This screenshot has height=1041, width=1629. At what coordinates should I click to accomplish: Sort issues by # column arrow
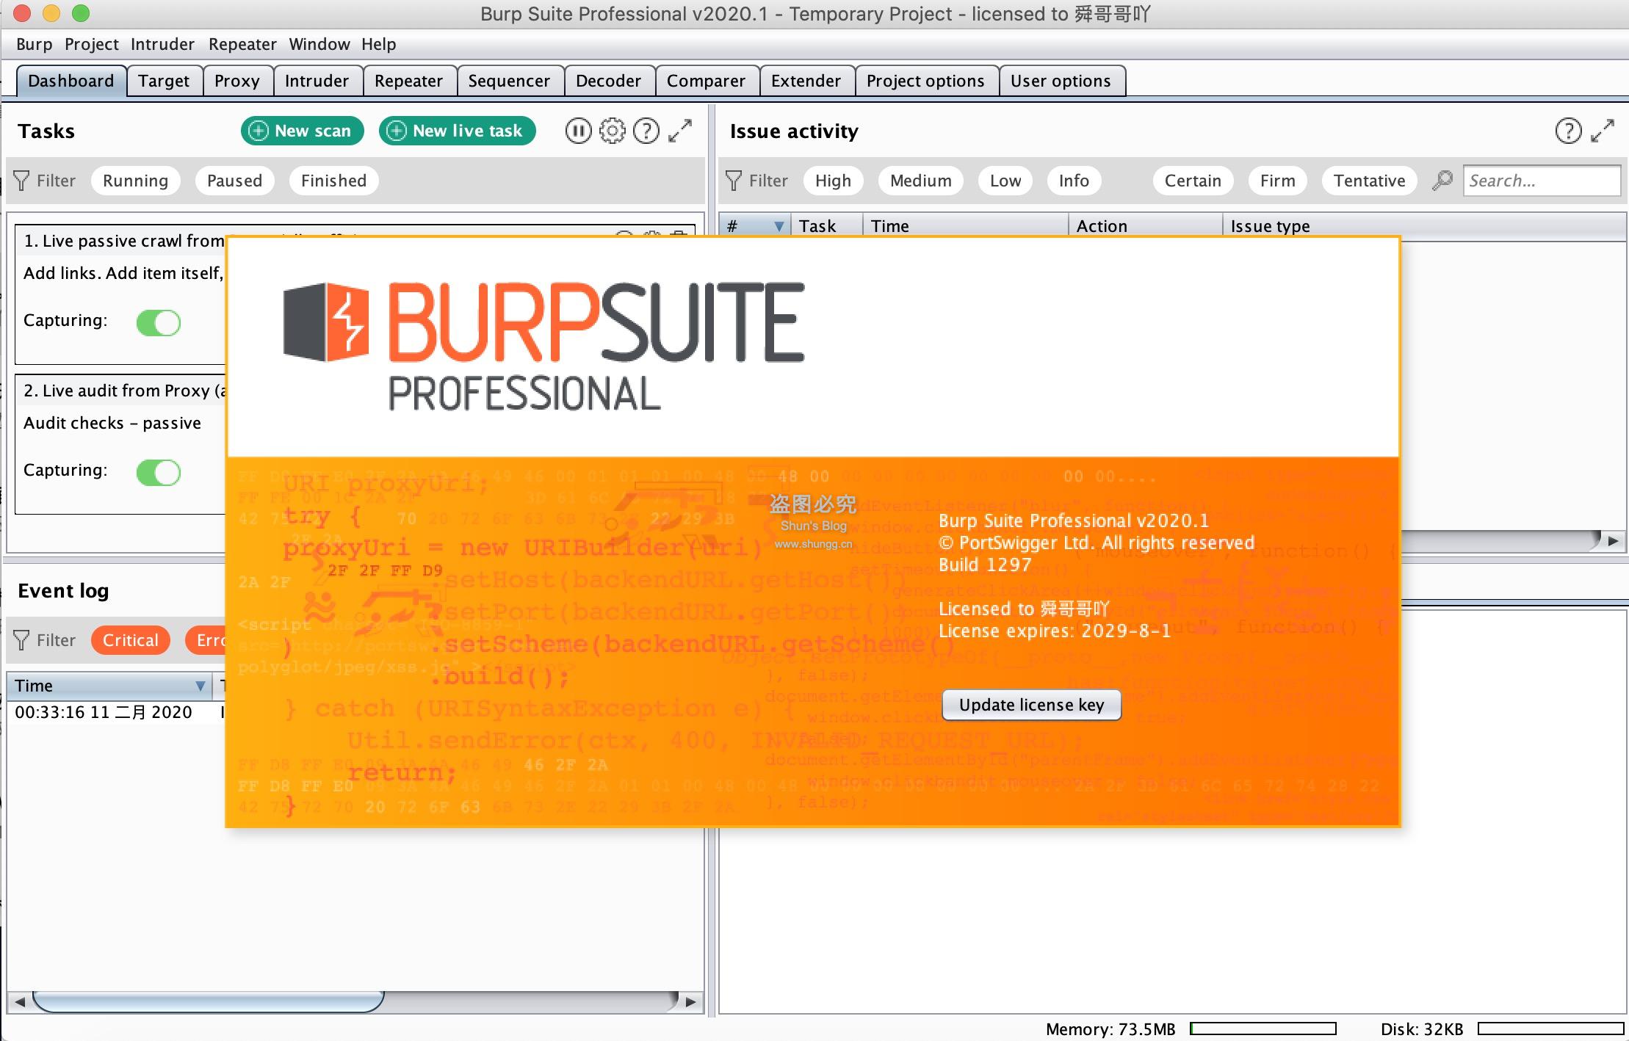pyautogui.click(x=779, y=226)
